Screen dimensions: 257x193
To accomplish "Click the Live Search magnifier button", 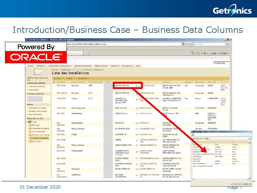I will pos(227,44).
